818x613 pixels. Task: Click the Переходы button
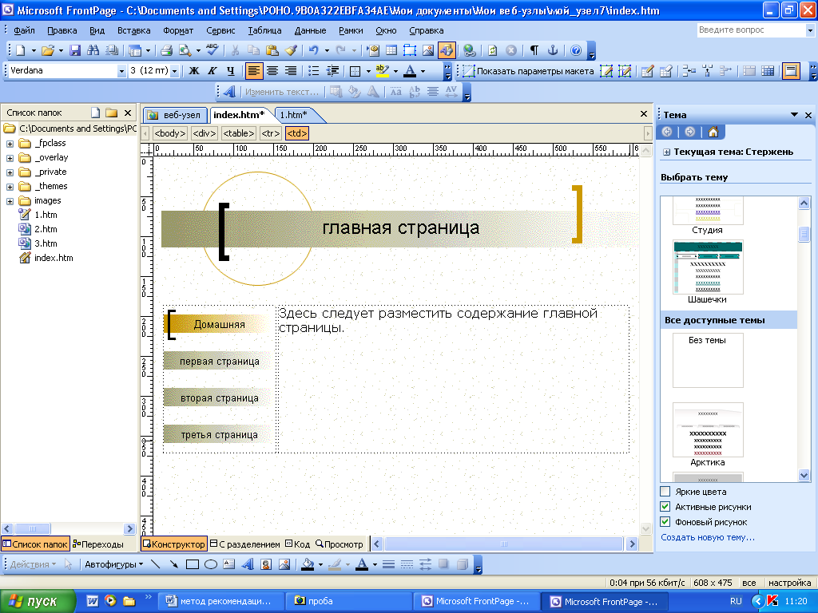tap(98, 544)
